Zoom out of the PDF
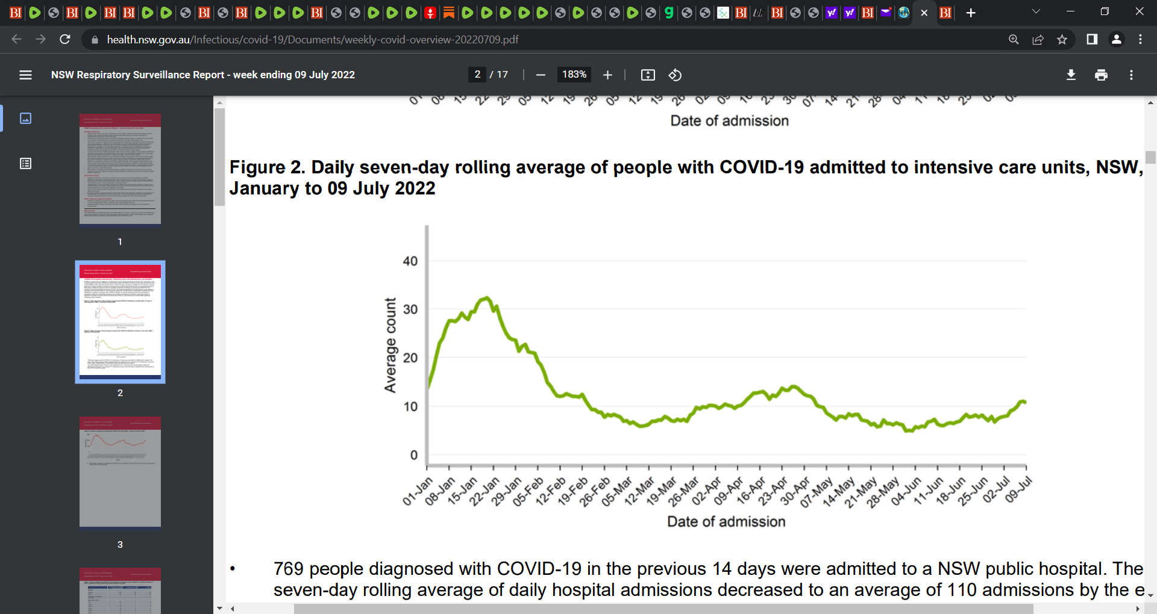Screen dimensions: 1157x614 [541, 75]
